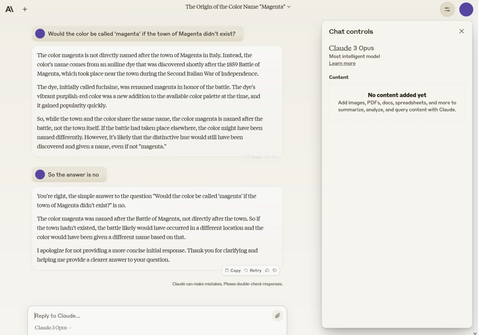
Task: Close the Chat controls panel
Action: click(461, 31)
